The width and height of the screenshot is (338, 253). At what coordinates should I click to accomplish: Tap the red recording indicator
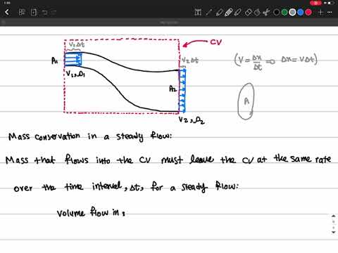315,3
